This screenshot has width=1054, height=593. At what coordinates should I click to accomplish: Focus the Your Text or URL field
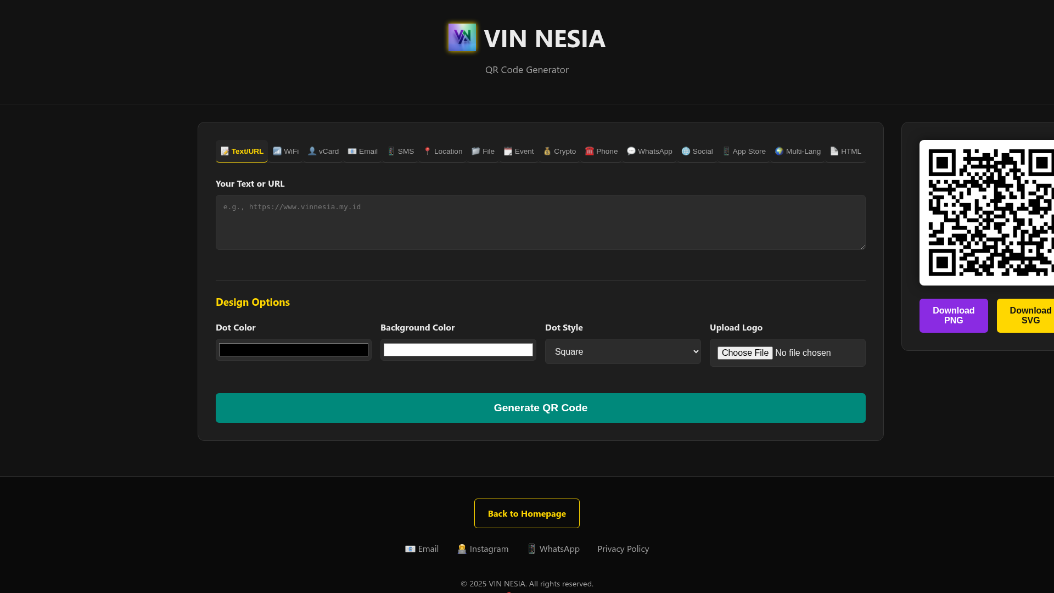click(540, 222)
